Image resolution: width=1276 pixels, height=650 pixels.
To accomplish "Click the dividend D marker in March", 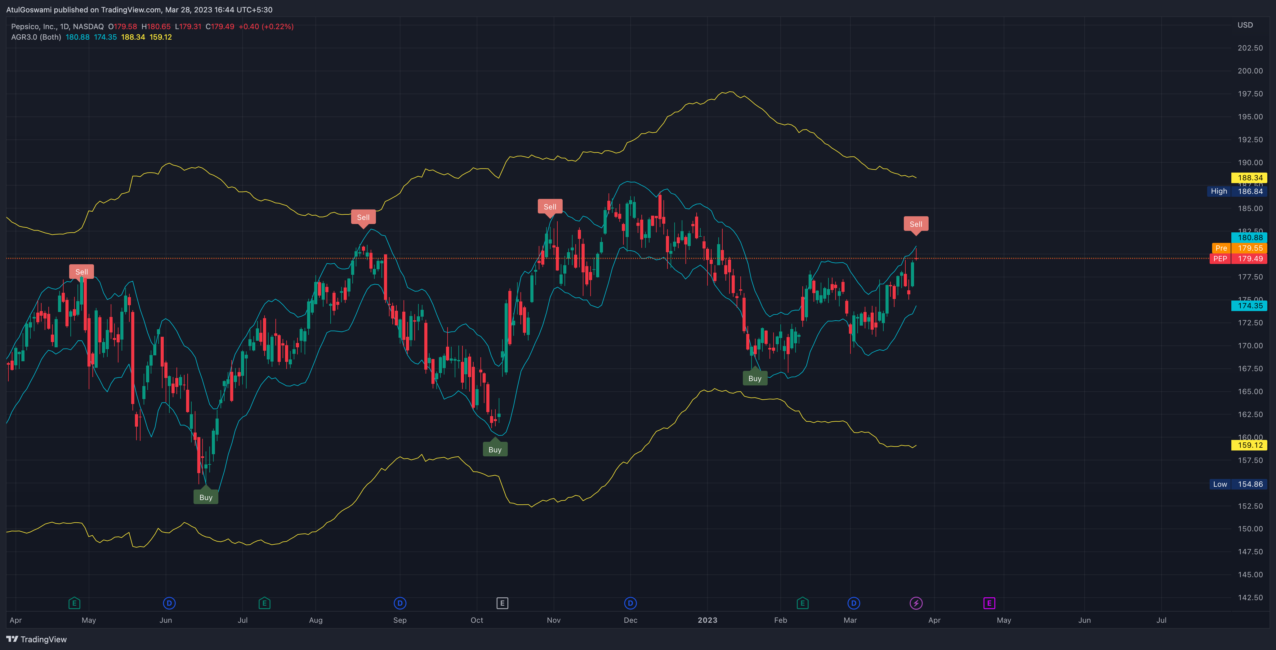I will (x=854, y=603).
